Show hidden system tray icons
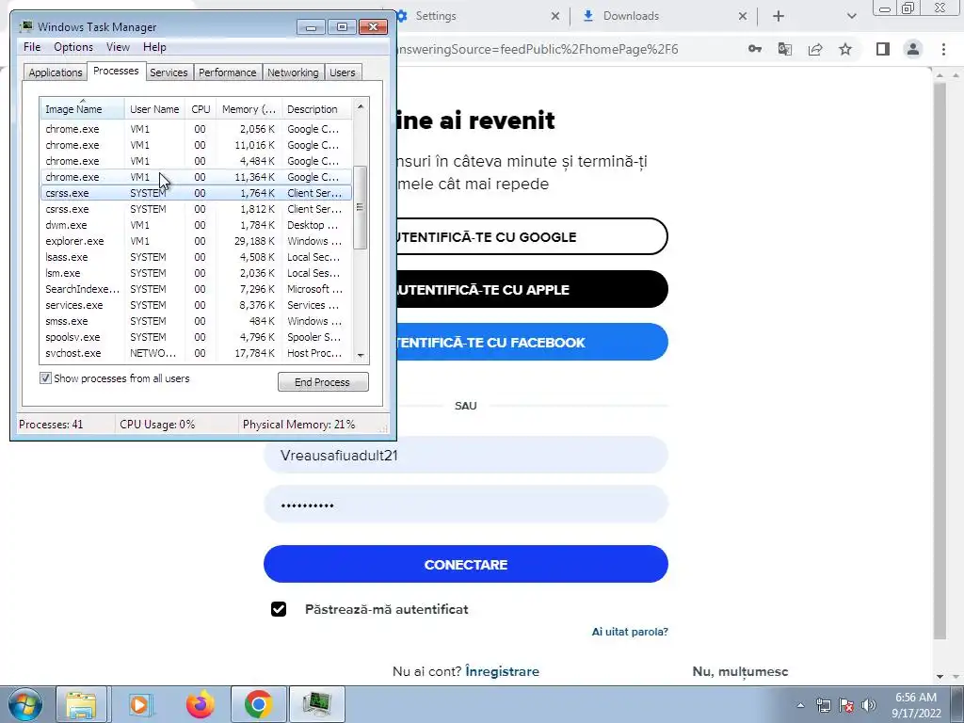The width and height of the screenshot is (964, 723). [800, 705]
